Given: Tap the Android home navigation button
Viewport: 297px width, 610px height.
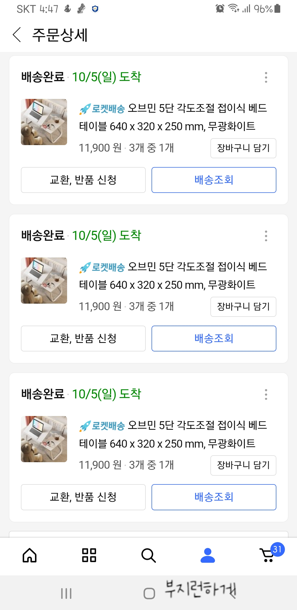Looking at the screenshot, I should click(149, 593).
